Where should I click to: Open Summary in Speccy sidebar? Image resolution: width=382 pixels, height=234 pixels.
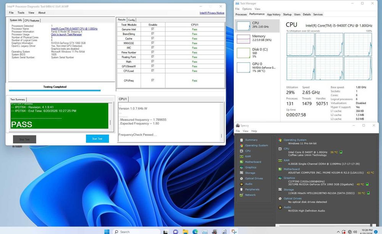click(x=251, y=140)
